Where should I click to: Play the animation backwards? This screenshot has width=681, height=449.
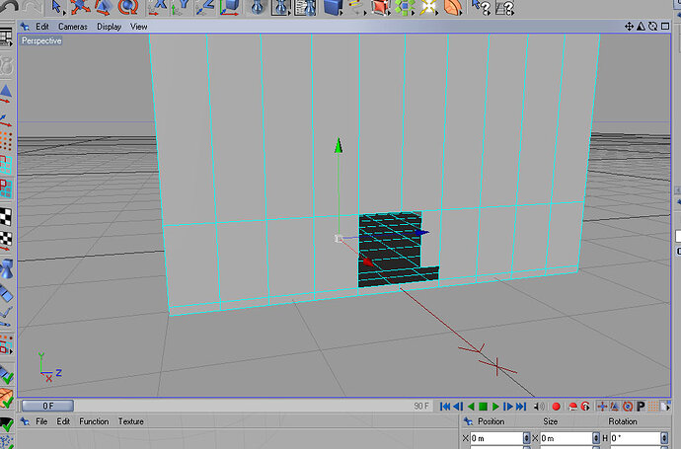point(471,407)
